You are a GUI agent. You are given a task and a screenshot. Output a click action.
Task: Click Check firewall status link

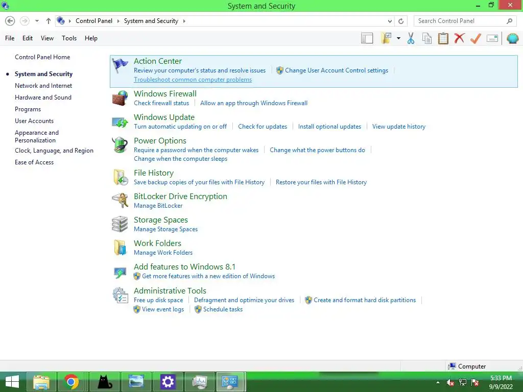point(161,103)
